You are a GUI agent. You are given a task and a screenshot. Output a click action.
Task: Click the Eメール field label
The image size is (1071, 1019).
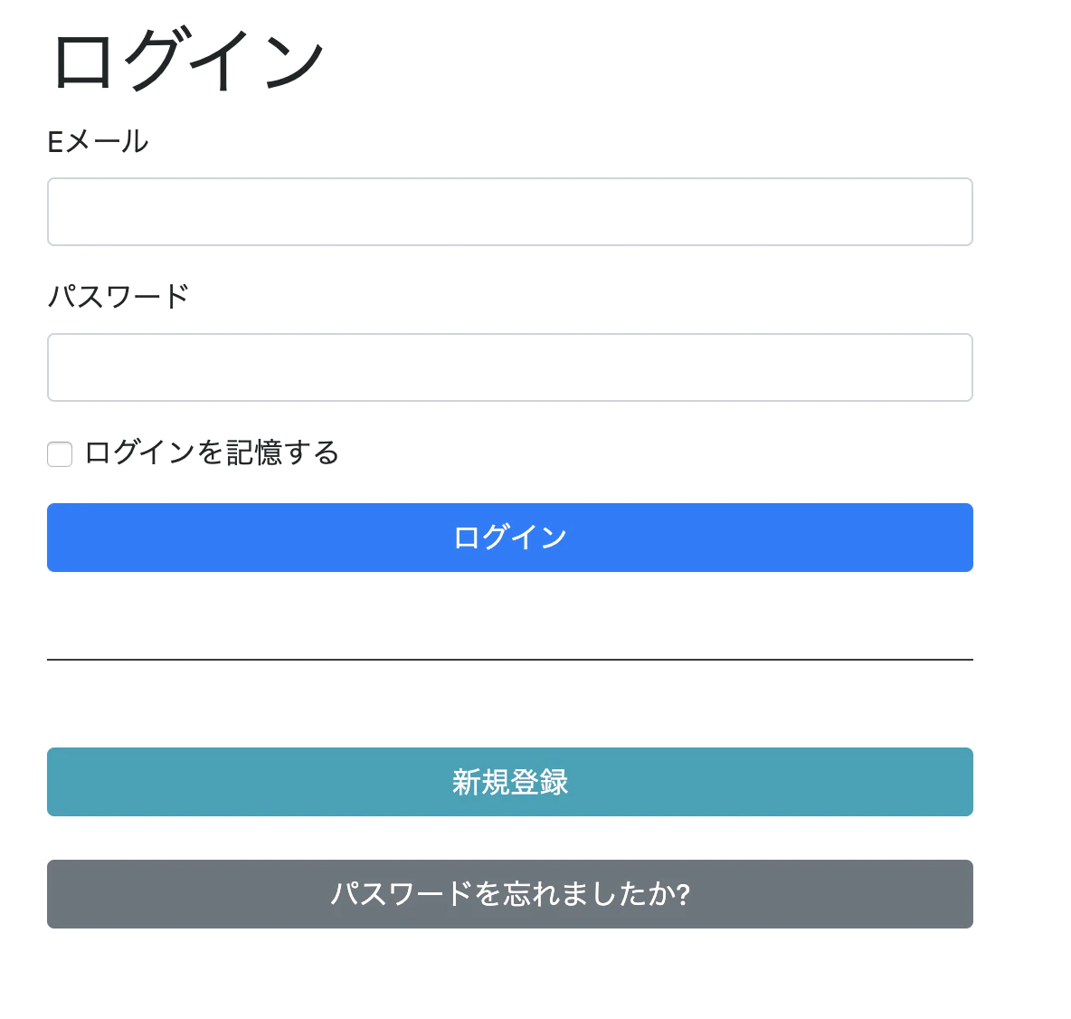tap(98, 141)
